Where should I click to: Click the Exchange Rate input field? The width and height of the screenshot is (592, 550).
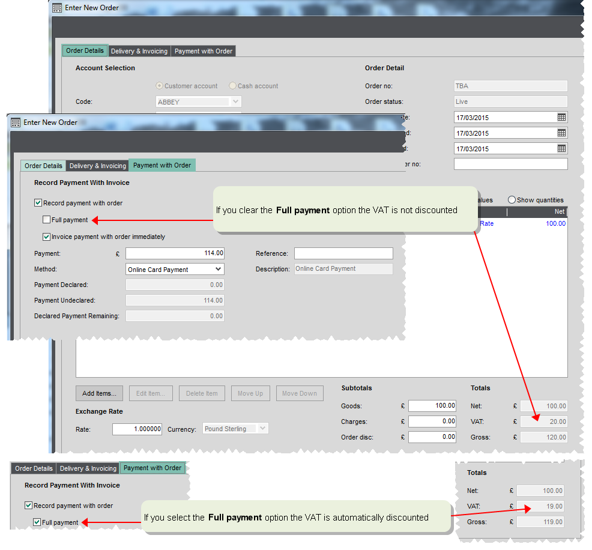(x=137, y=429)
